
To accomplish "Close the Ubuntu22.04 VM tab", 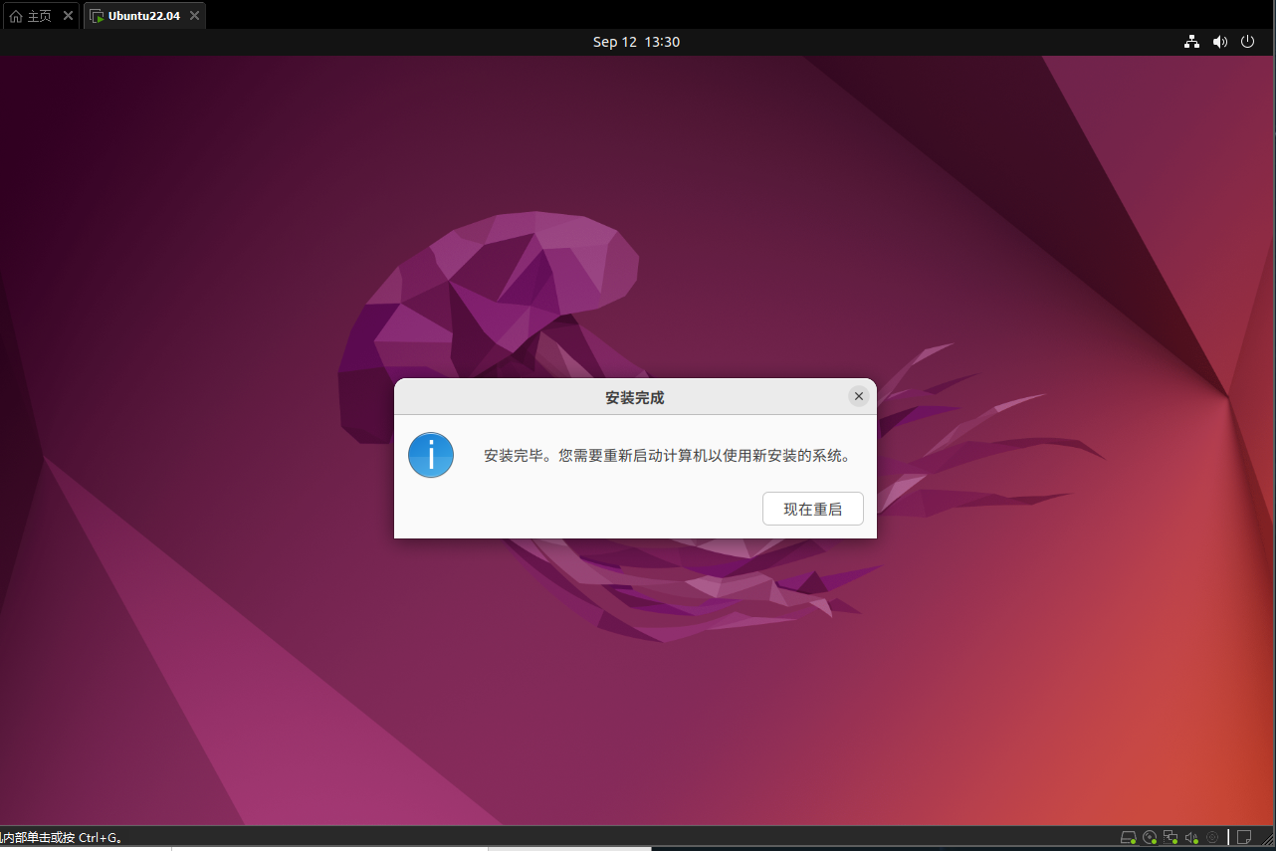I will pos(192,16).
